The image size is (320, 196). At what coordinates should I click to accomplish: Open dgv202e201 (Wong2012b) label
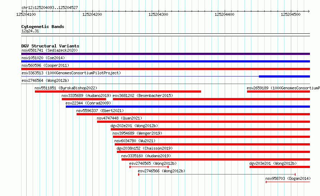pyautogui.click(x=134, y=126)
